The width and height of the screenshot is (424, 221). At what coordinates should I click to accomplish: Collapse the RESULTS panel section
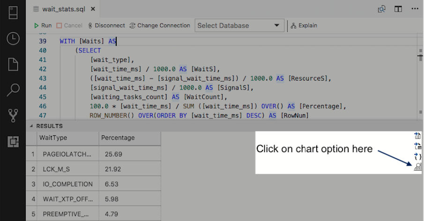click(x=32, y=126)
